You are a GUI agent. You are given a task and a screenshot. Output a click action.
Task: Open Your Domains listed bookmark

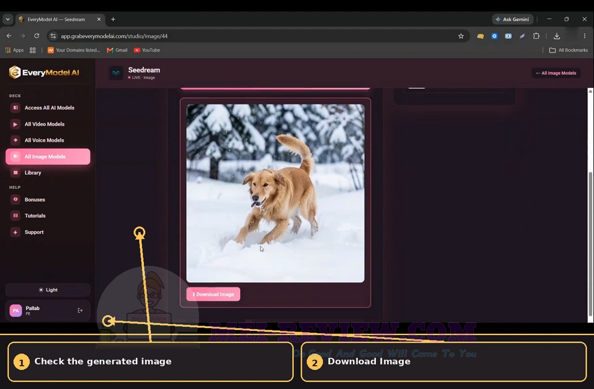(74, 50)
